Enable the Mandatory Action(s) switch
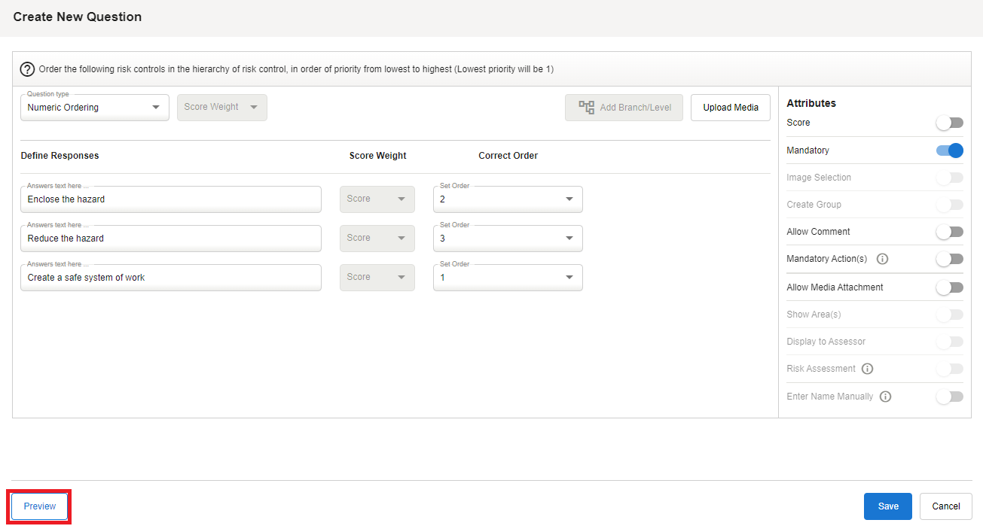 pos(949,259)
